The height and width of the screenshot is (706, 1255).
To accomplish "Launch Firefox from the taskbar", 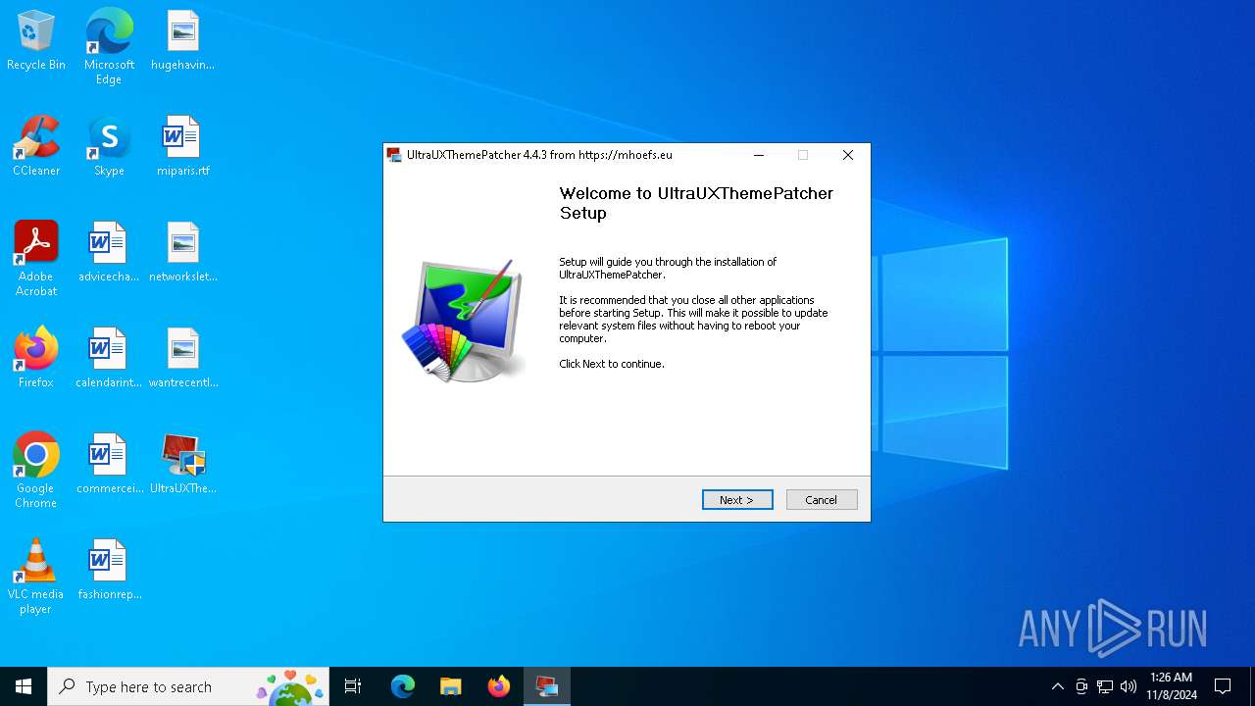I will click(499, 686).
